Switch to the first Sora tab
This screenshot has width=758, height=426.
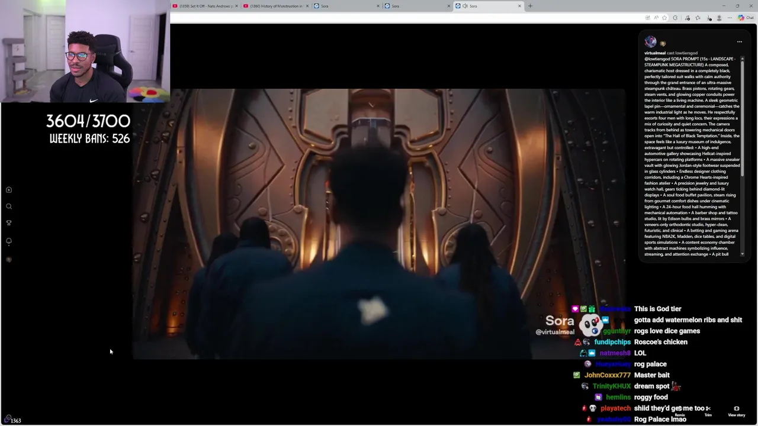coord(347,6)
